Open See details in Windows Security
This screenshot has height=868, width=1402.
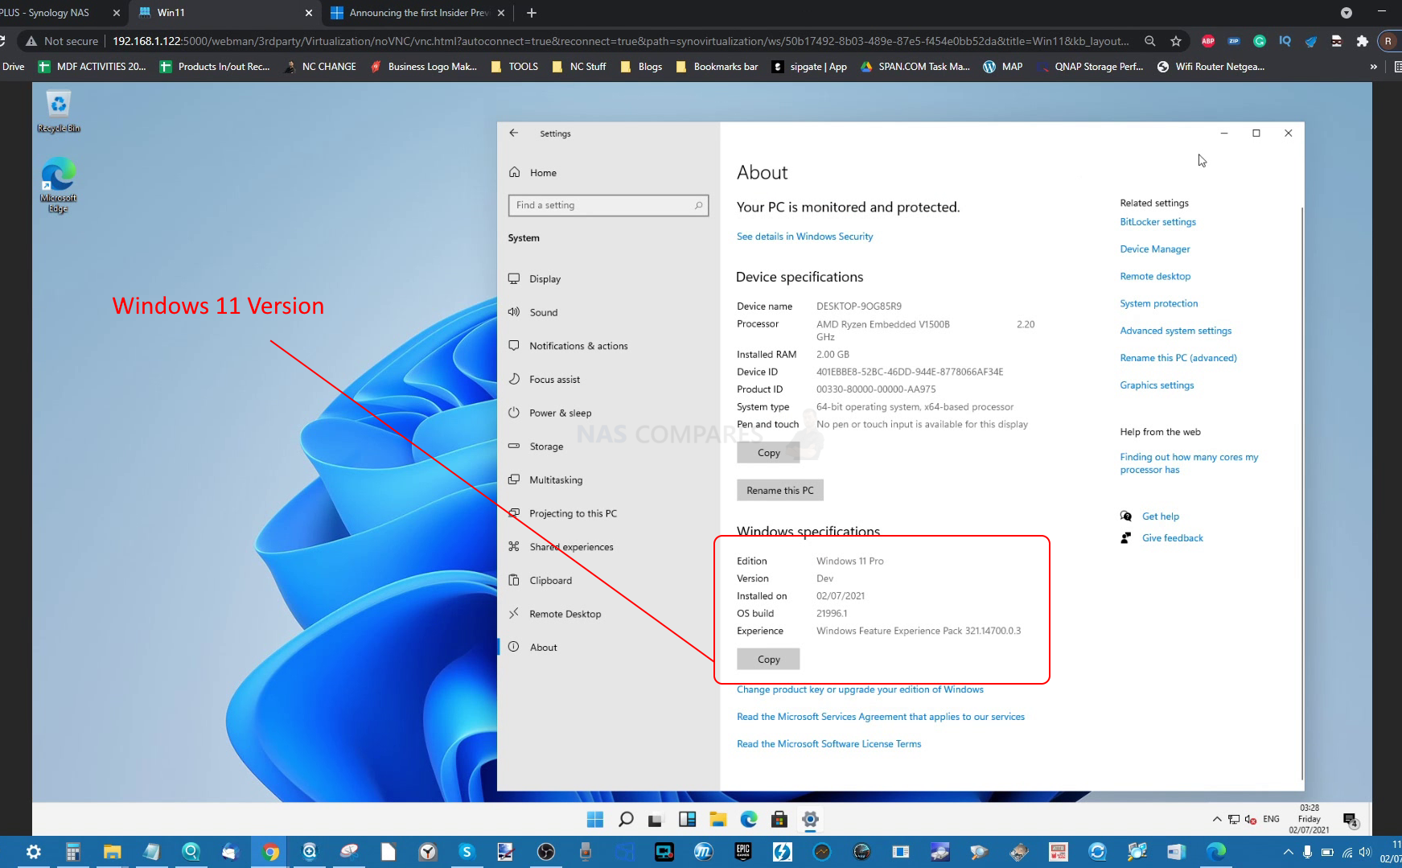click(x=804, y=237)
